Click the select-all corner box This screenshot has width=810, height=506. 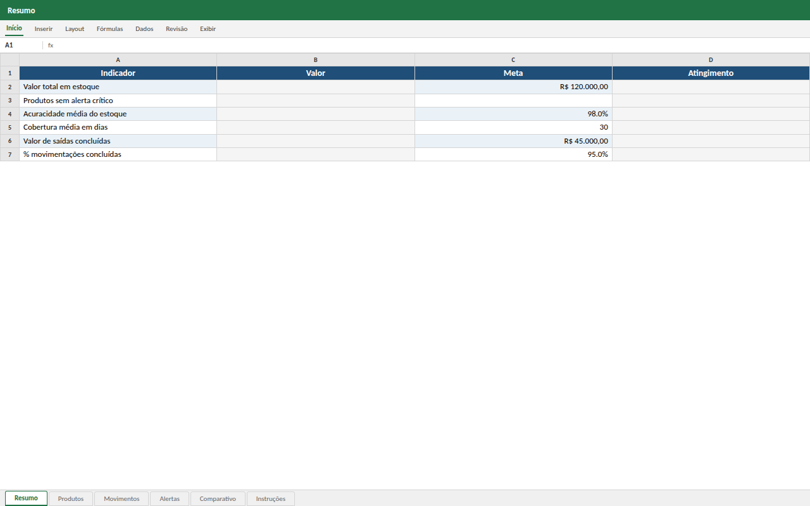(x=9, y=60)
